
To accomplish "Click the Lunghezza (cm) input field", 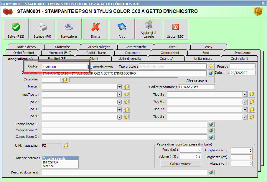I will (242, 150).
